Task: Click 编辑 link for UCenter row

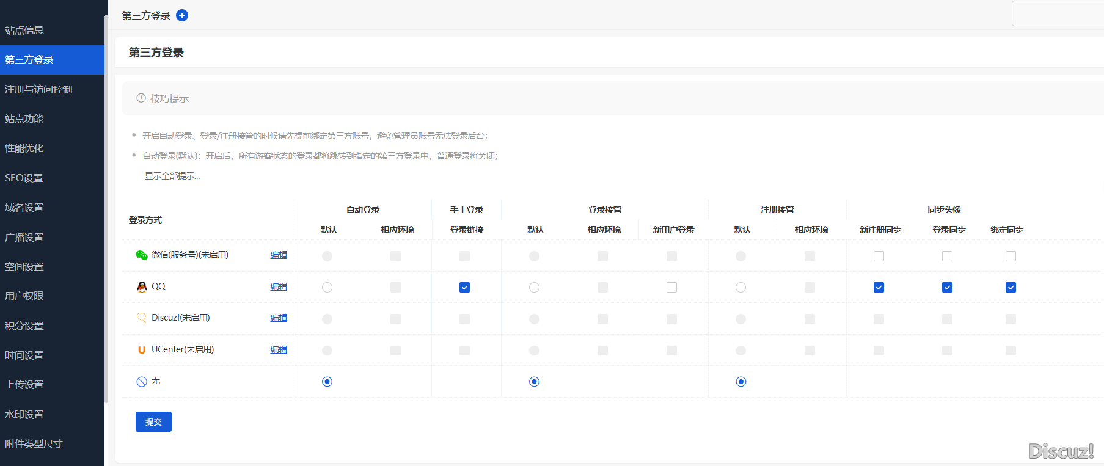Action: tap(279, 350)
